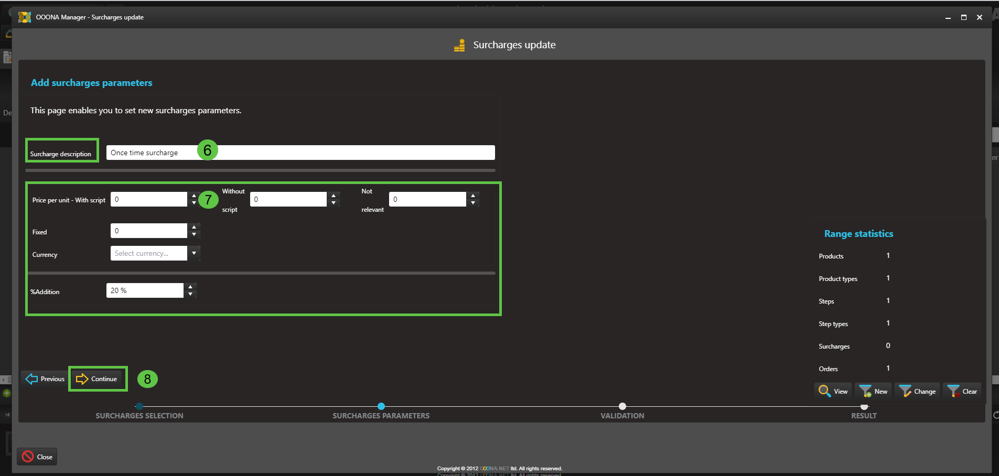
Task: Jump to the Surcharges Selection step marker
Action: click(x=139, y=406)
